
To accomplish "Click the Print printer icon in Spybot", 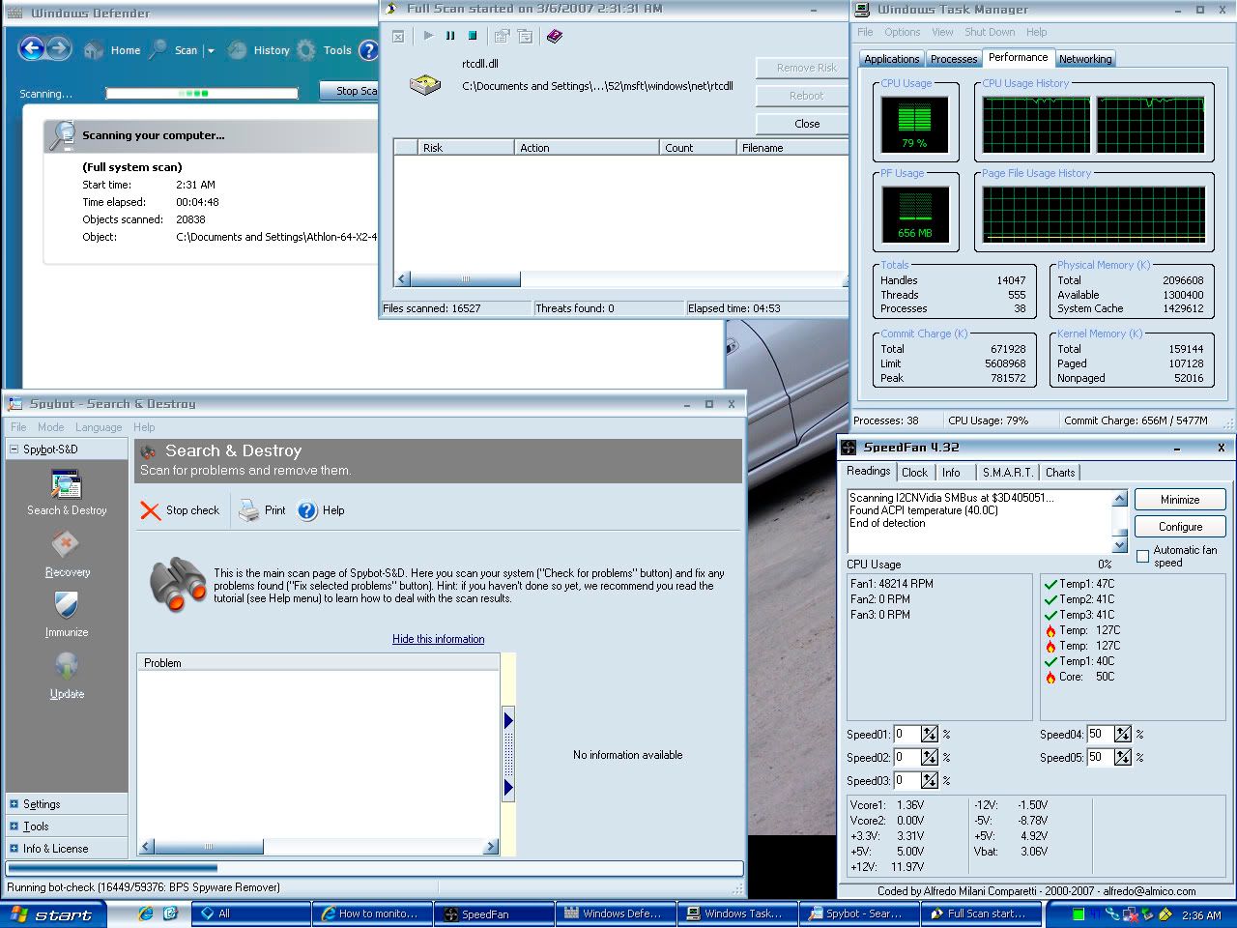I will point(249,510).
